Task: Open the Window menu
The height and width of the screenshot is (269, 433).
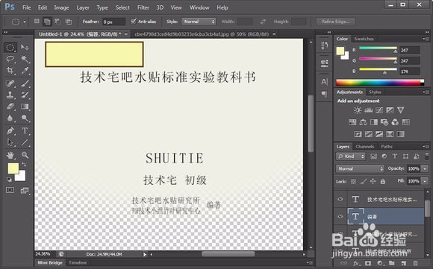Action: coord(199,7)
